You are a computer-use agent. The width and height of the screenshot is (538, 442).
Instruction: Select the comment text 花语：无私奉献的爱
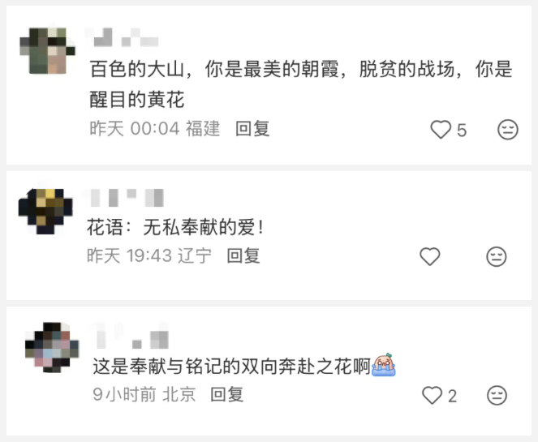175,227
